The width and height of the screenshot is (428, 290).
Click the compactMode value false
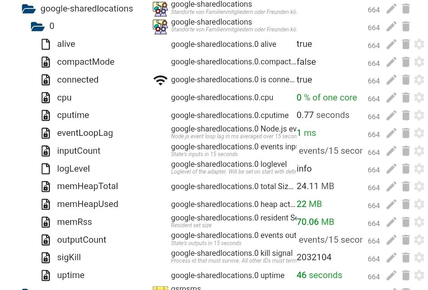(x=306, y=62)
